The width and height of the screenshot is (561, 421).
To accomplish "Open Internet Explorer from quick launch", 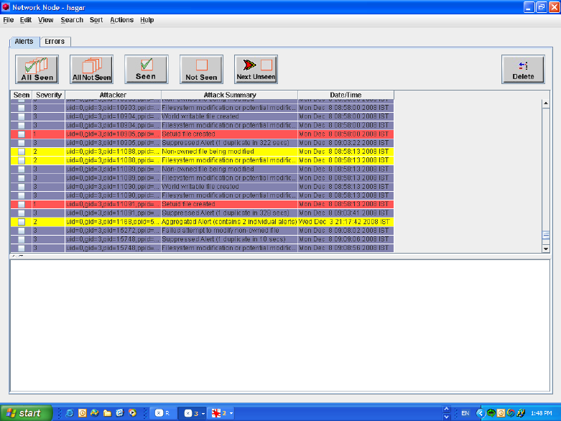I will 70,413.
